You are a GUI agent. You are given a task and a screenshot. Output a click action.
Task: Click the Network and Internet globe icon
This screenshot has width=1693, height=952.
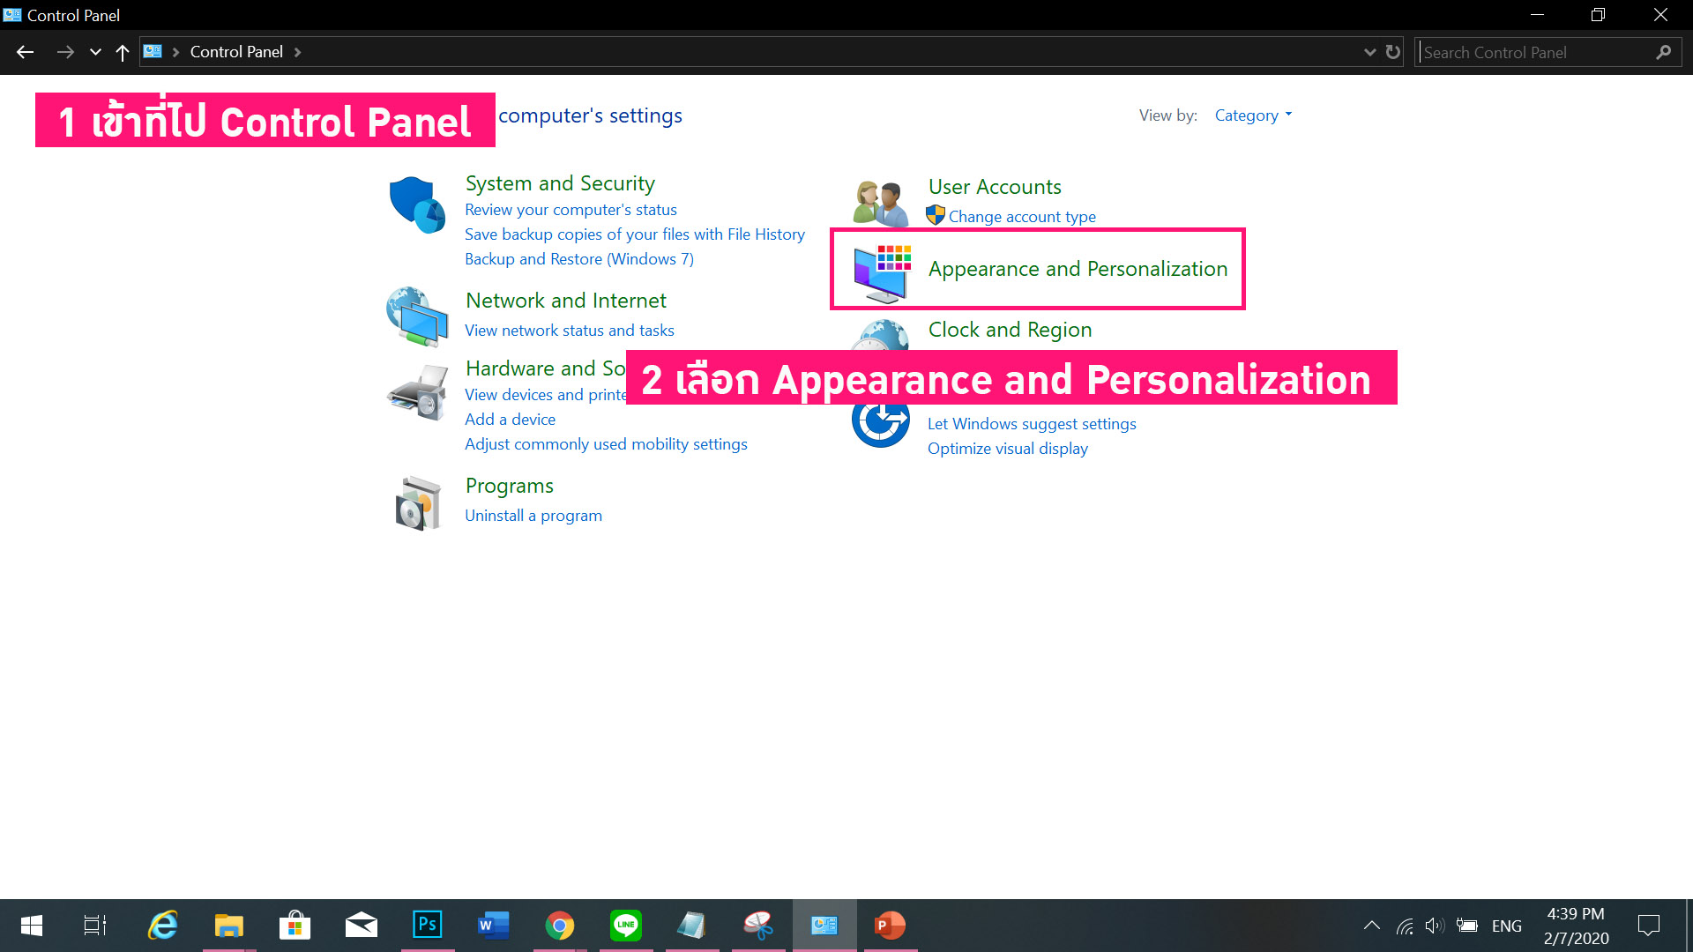[x=417, y=316]
